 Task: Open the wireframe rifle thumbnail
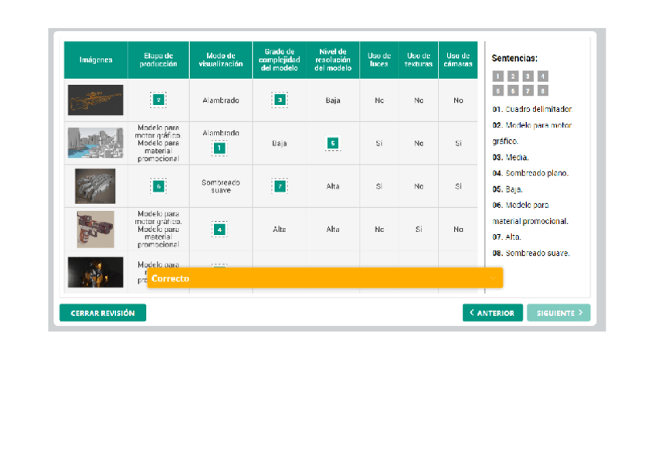(95, 100)
